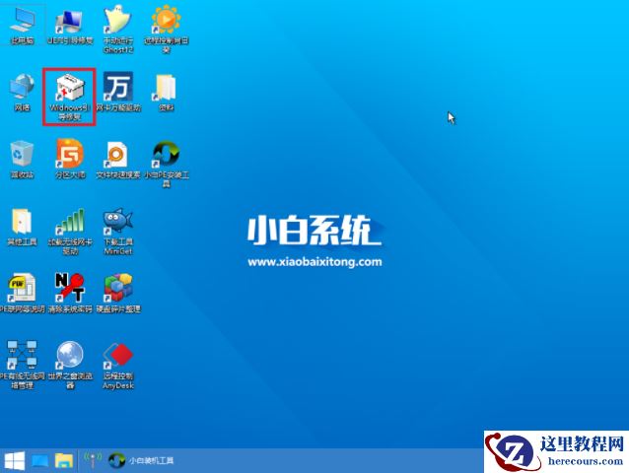Launch the globe browser (世界之窗浏览器) shortcut

tap(70, 365)
